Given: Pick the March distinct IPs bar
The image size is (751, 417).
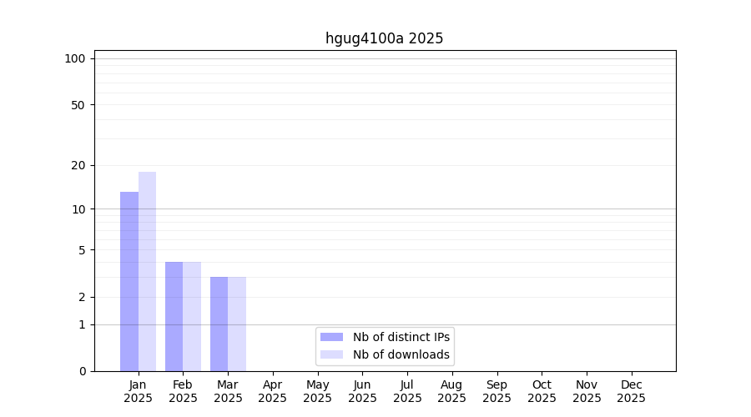Looking at the screenshot, I should coord(219,324).
